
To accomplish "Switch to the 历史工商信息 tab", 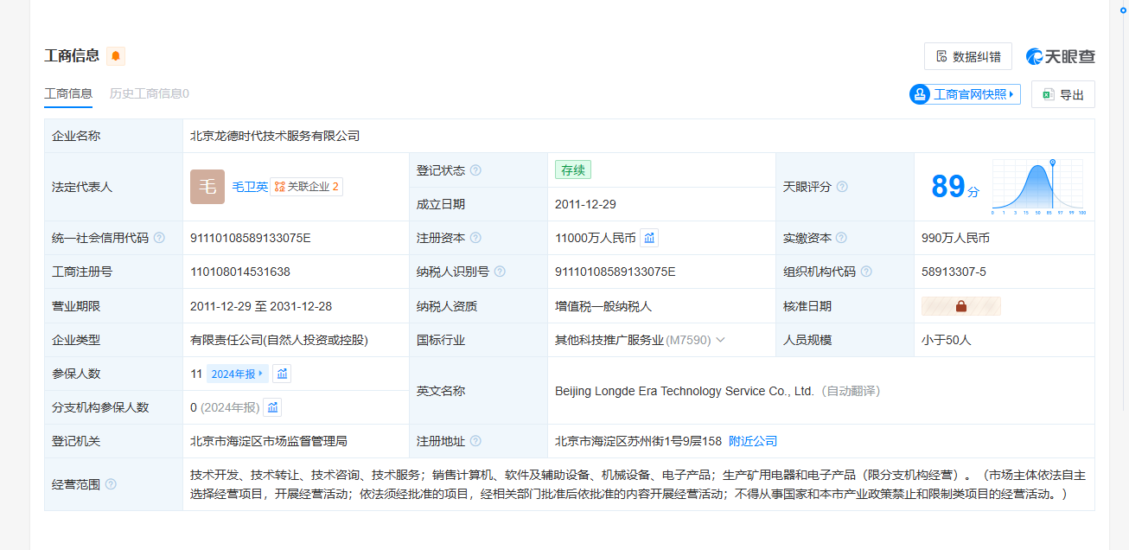I will pos(149,93).
